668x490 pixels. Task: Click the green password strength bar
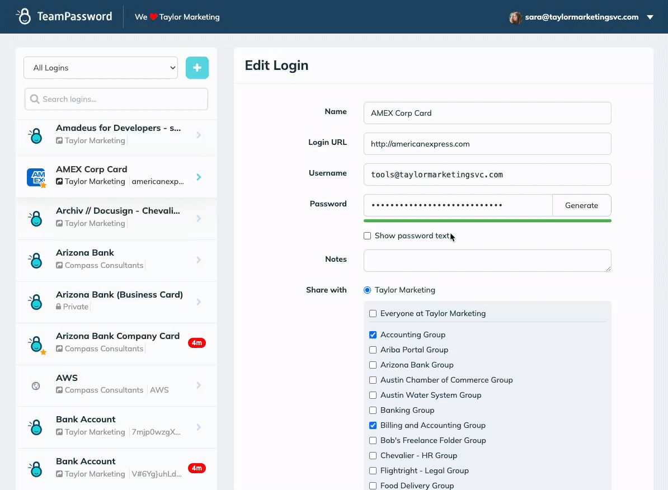tap(487, 221)
